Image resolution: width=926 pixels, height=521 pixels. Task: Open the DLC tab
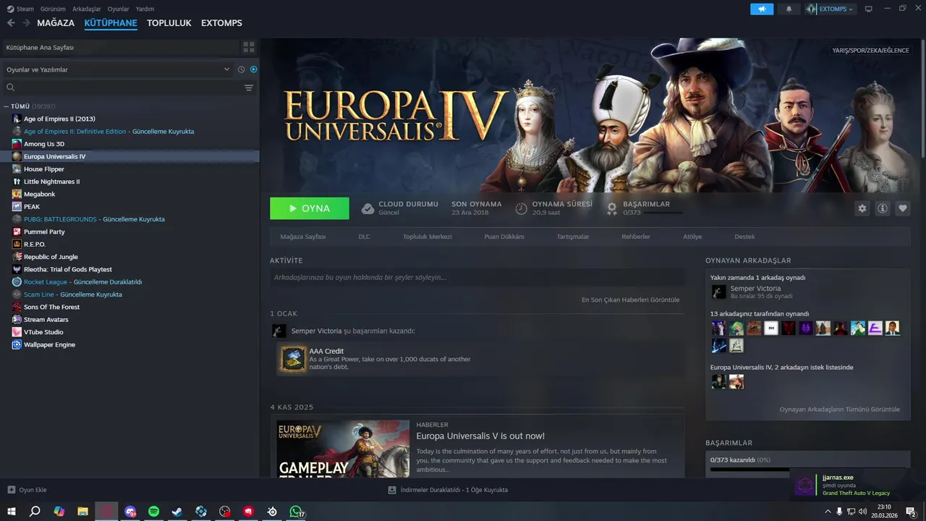364,237
